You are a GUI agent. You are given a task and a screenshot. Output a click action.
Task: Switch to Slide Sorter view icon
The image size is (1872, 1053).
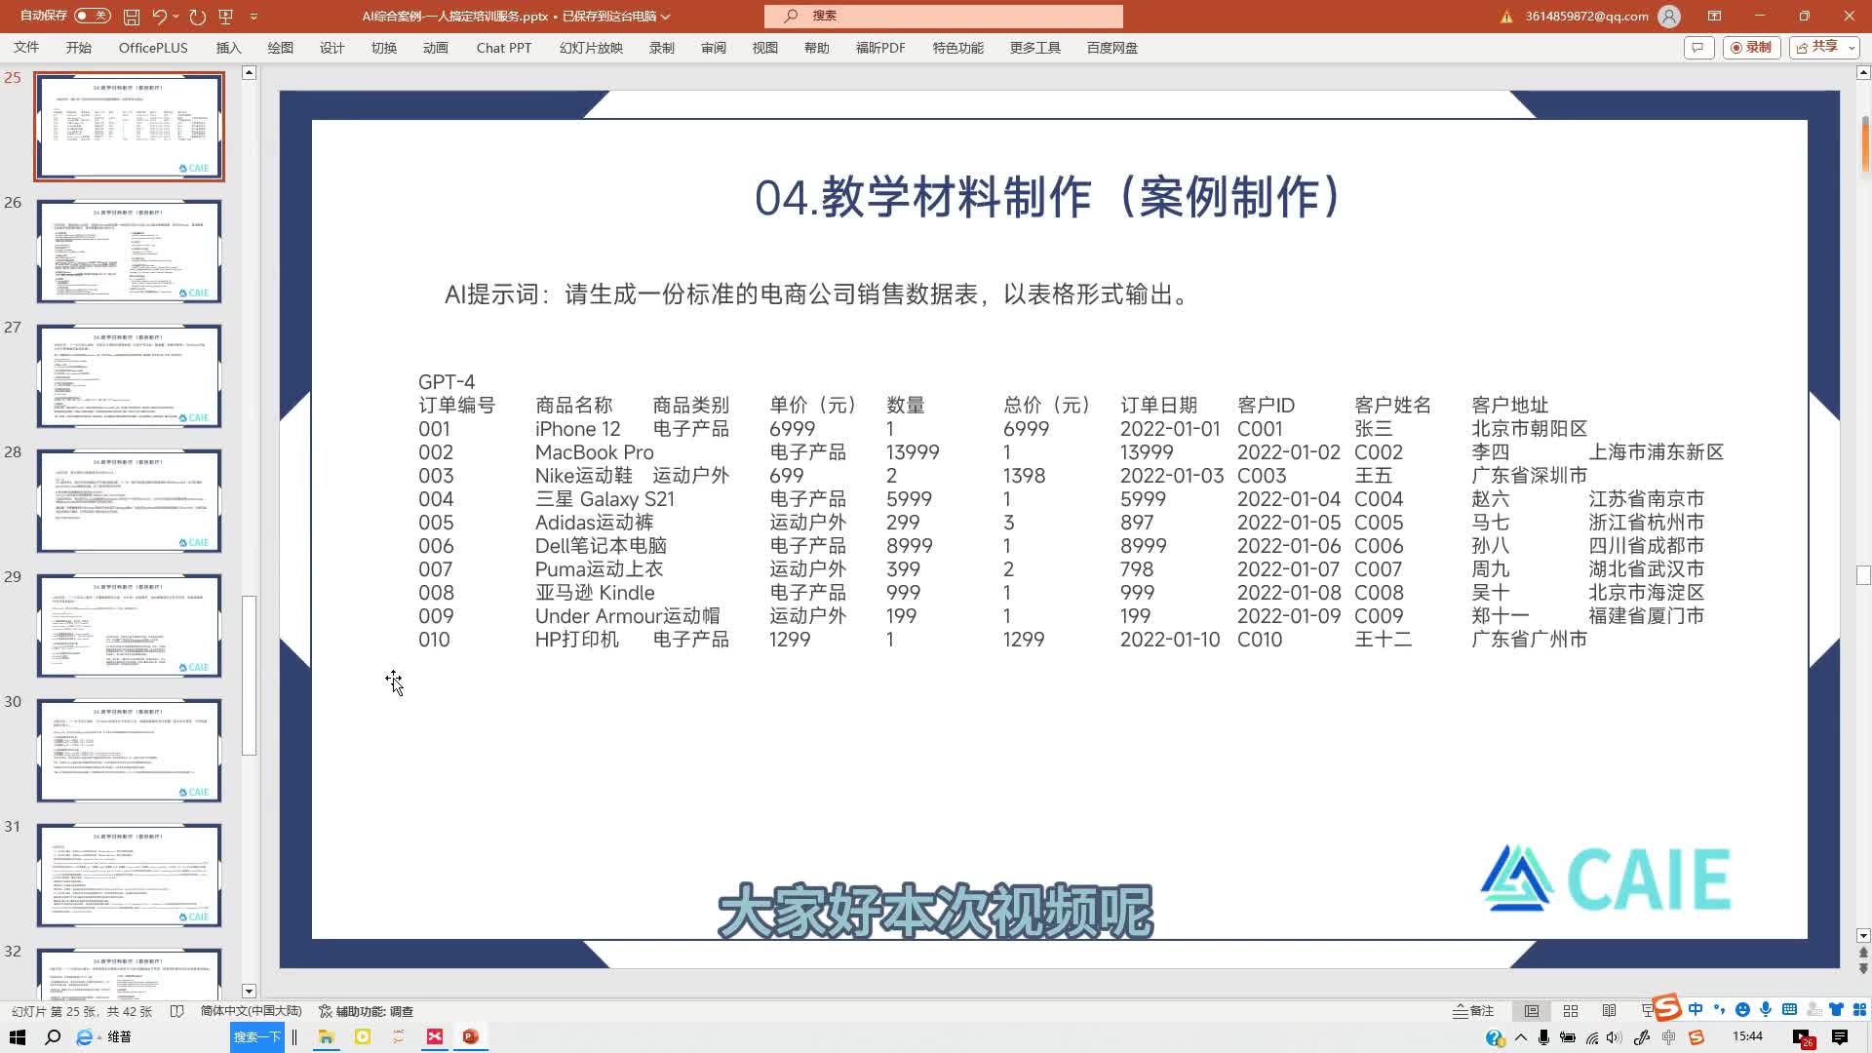pos(1571,1011)
